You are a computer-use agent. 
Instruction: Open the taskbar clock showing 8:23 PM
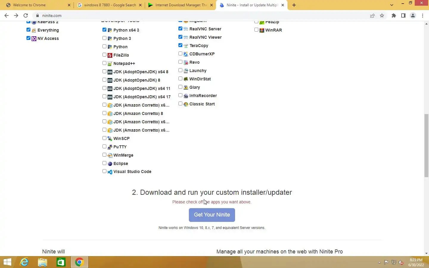pos(416,262)
